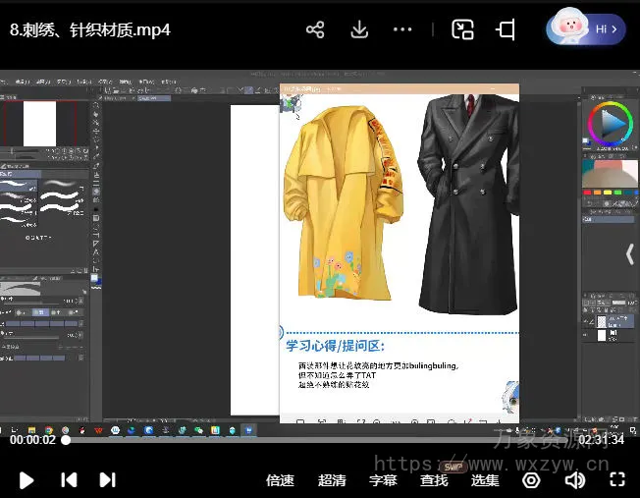
Task: Toggle fullscreen mode
Action: point(617,480)
